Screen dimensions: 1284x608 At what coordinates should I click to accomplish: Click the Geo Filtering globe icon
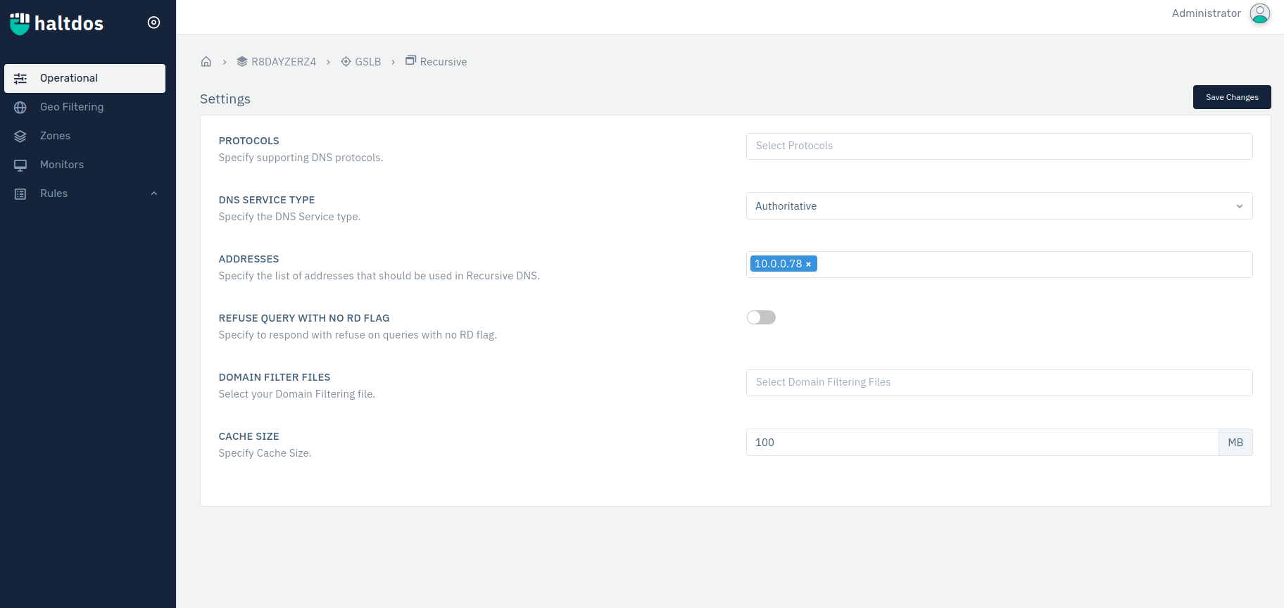(x=20, y=107)
